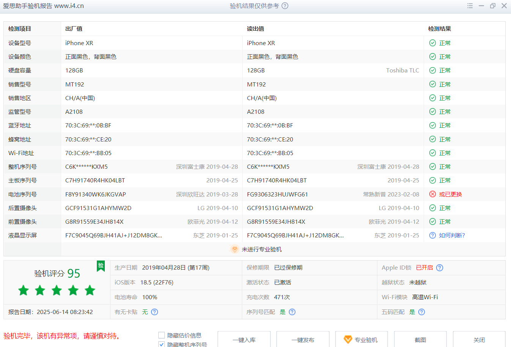Click 激活状态 value 已激活

click(x=282, y=283)
